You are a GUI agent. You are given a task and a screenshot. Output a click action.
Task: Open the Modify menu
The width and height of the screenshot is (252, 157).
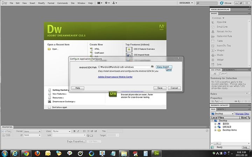(x=41, y=3)
